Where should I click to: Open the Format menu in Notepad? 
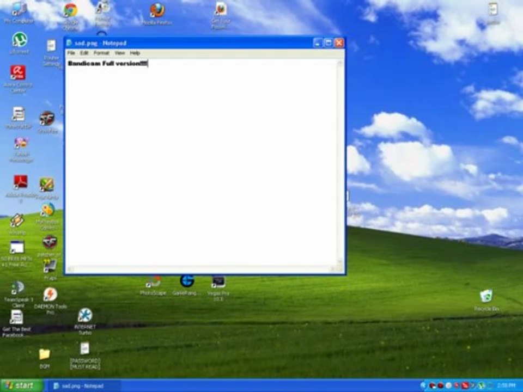101,53
